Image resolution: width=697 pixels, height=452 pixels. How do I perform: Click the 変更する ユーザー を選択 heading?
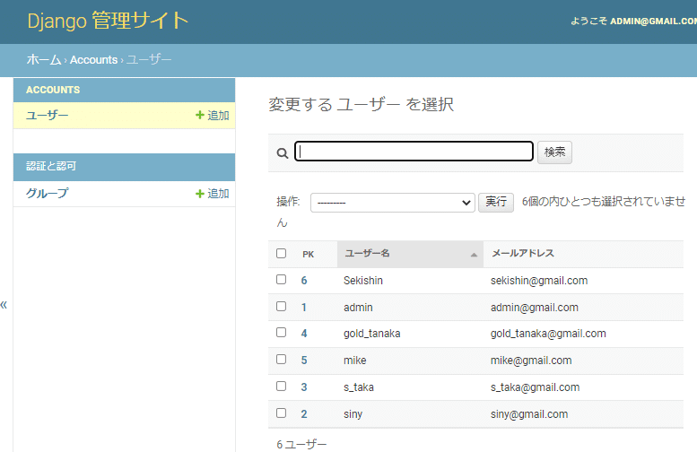tap(361, 104)
